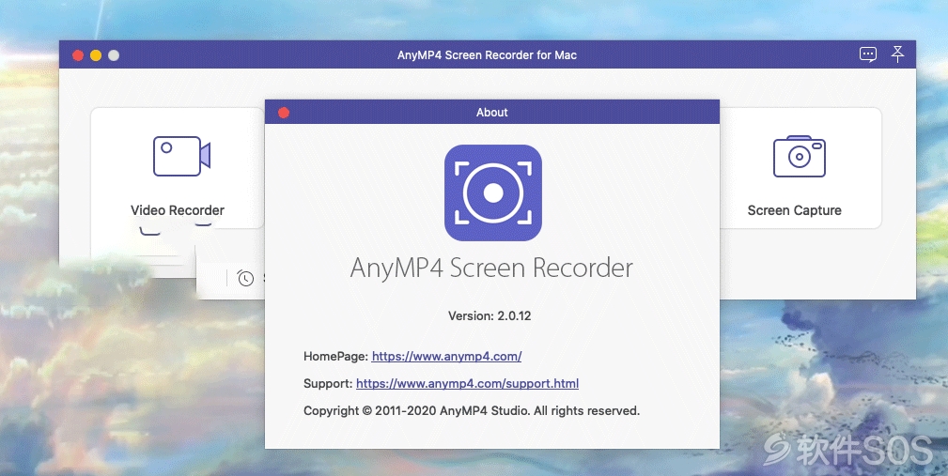Open the Screen Capture camera icon
This screenshot has width=948, height=476.
800,156
